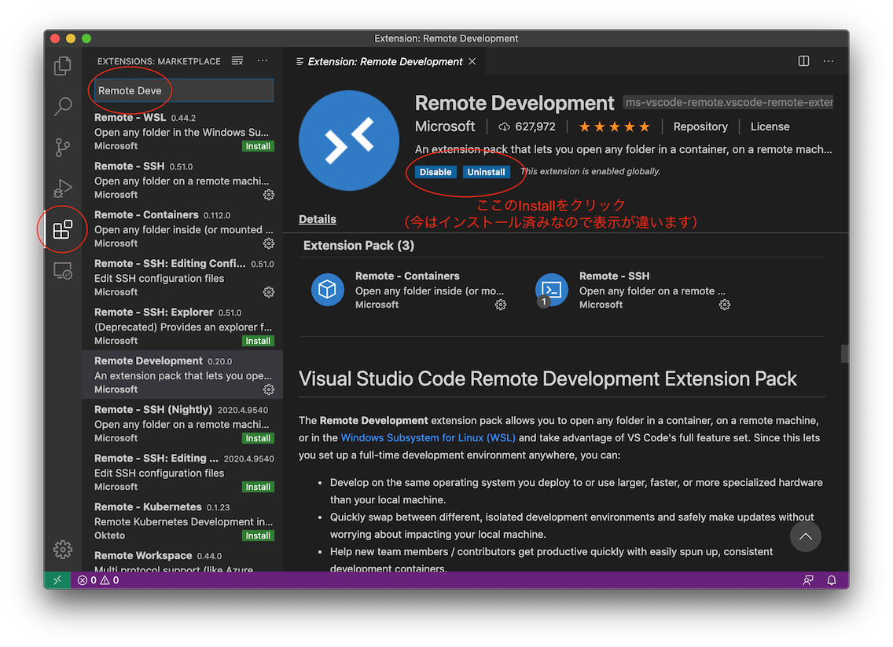Click Remote - SSH terminal icon in pack

pos(552,290)
